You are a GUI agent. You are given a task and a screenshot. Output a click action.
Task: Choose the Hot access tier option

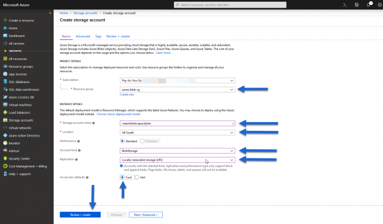(x=137, y=177)
